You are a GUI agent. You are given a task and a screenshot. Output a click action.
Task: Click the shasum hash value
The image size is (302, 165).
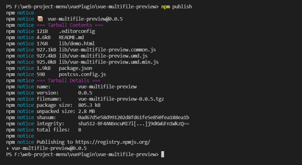coord(133,117)
